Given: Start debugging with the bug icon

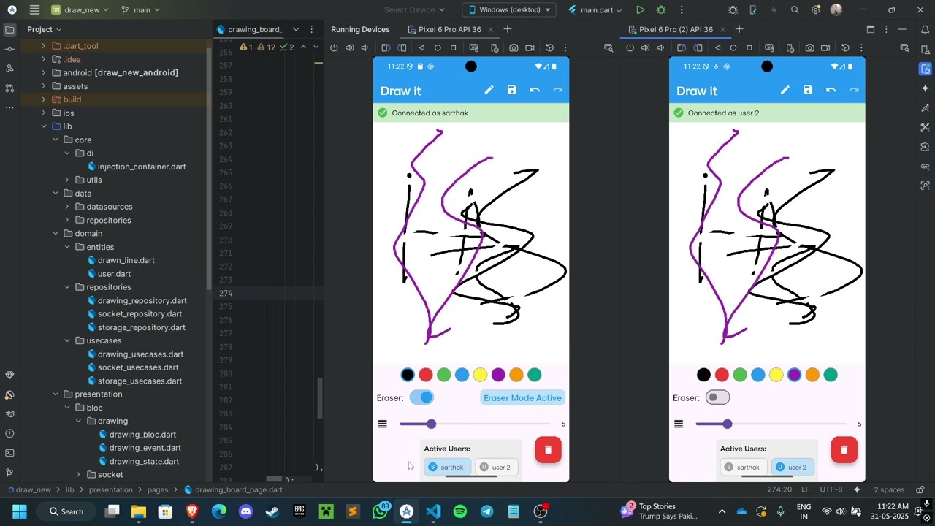Looking at the screenshot, I should click(x=661, y=10).
